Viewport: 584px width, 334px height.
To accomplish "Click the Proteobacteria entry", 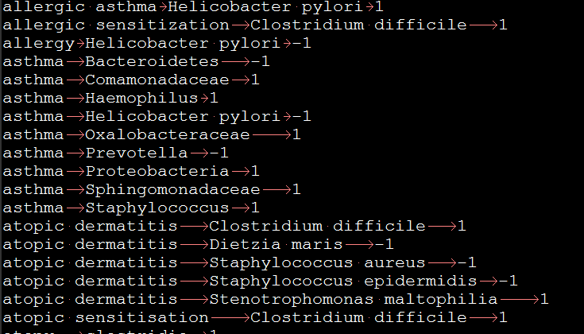I will pos(157,172).
